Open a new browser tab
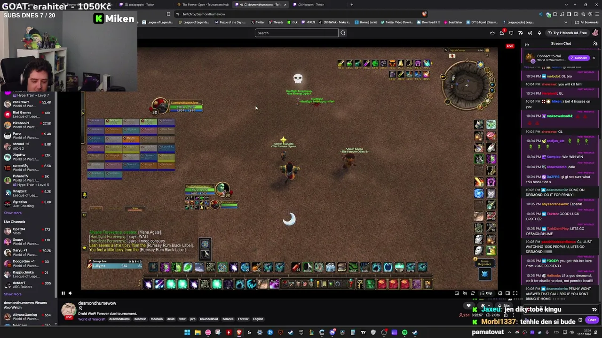The height and width of the screenshot is (338, 602). [x=351, y=5]
